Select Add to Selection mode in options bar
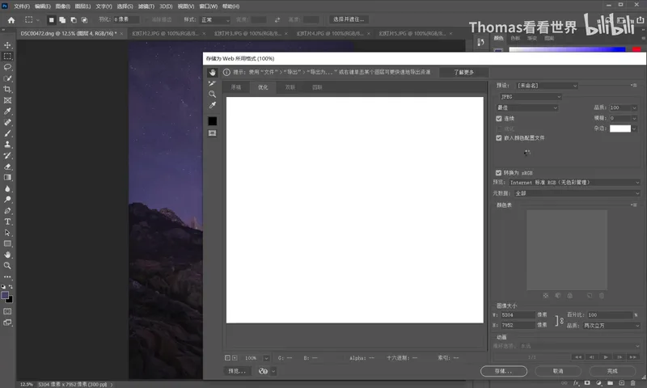The width and height of the screenshot is (647, 388). 62,19
